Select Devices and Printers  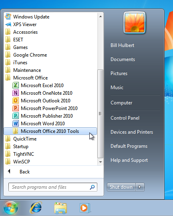click(132, 132)
